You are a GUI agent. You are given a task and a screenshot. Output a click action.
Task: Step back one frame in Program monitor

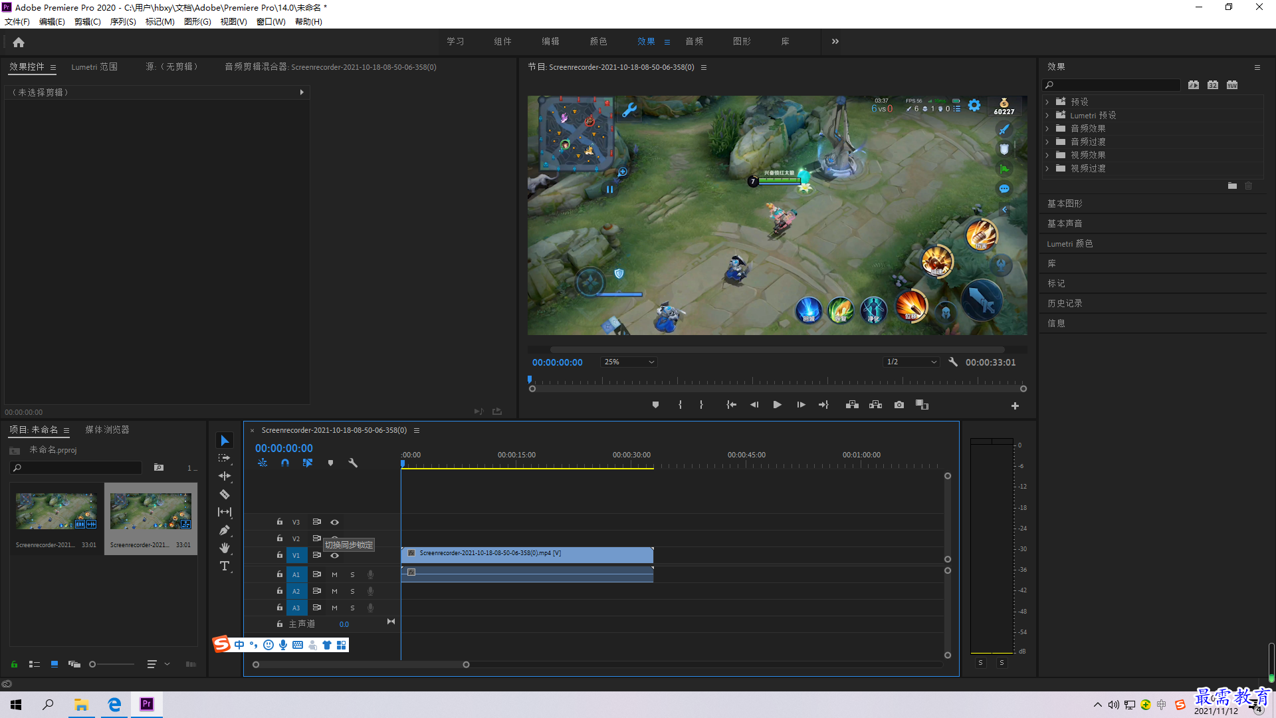click(754, 405)
